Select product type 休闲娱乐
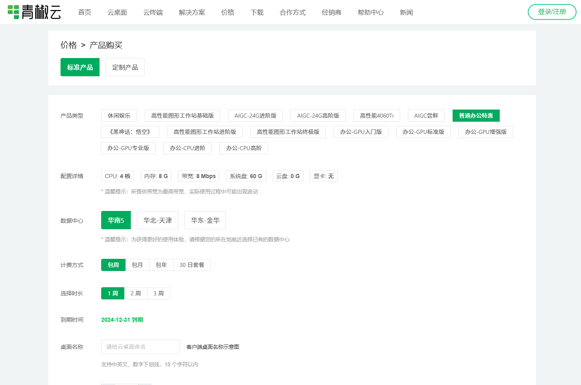The width and height of the screenshot is (581, 385). (119, 116)
